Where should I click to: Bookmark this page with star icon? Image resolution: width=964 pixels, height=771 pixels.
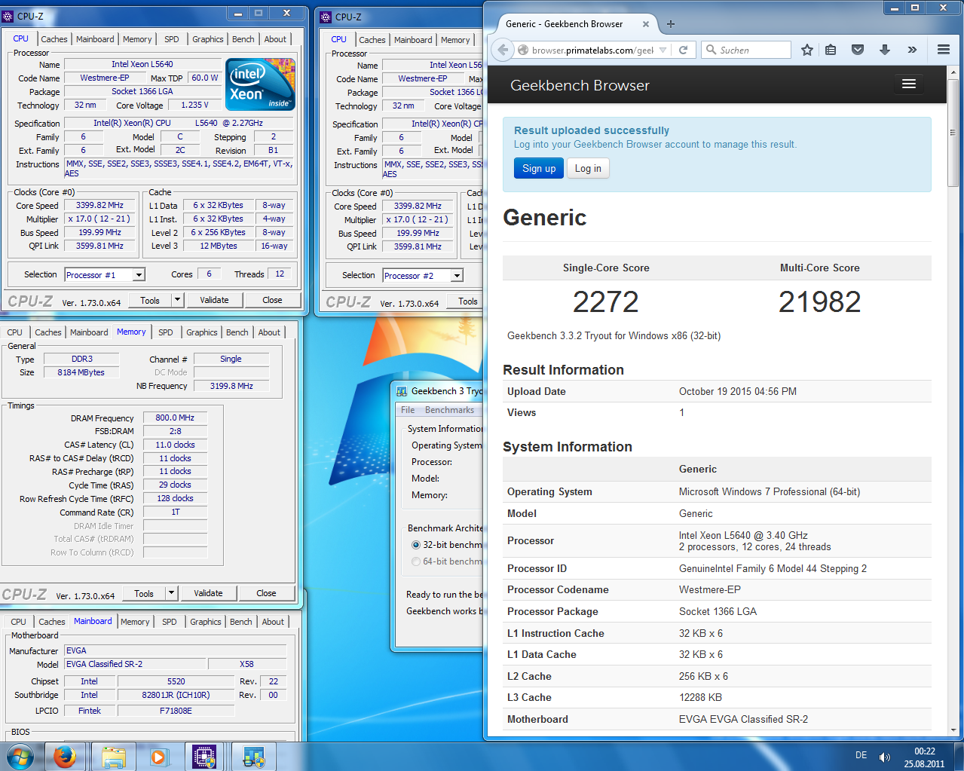click(806, 50)
